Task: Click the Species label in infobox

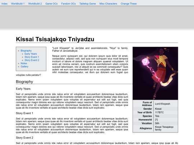Action: (147, 116)
